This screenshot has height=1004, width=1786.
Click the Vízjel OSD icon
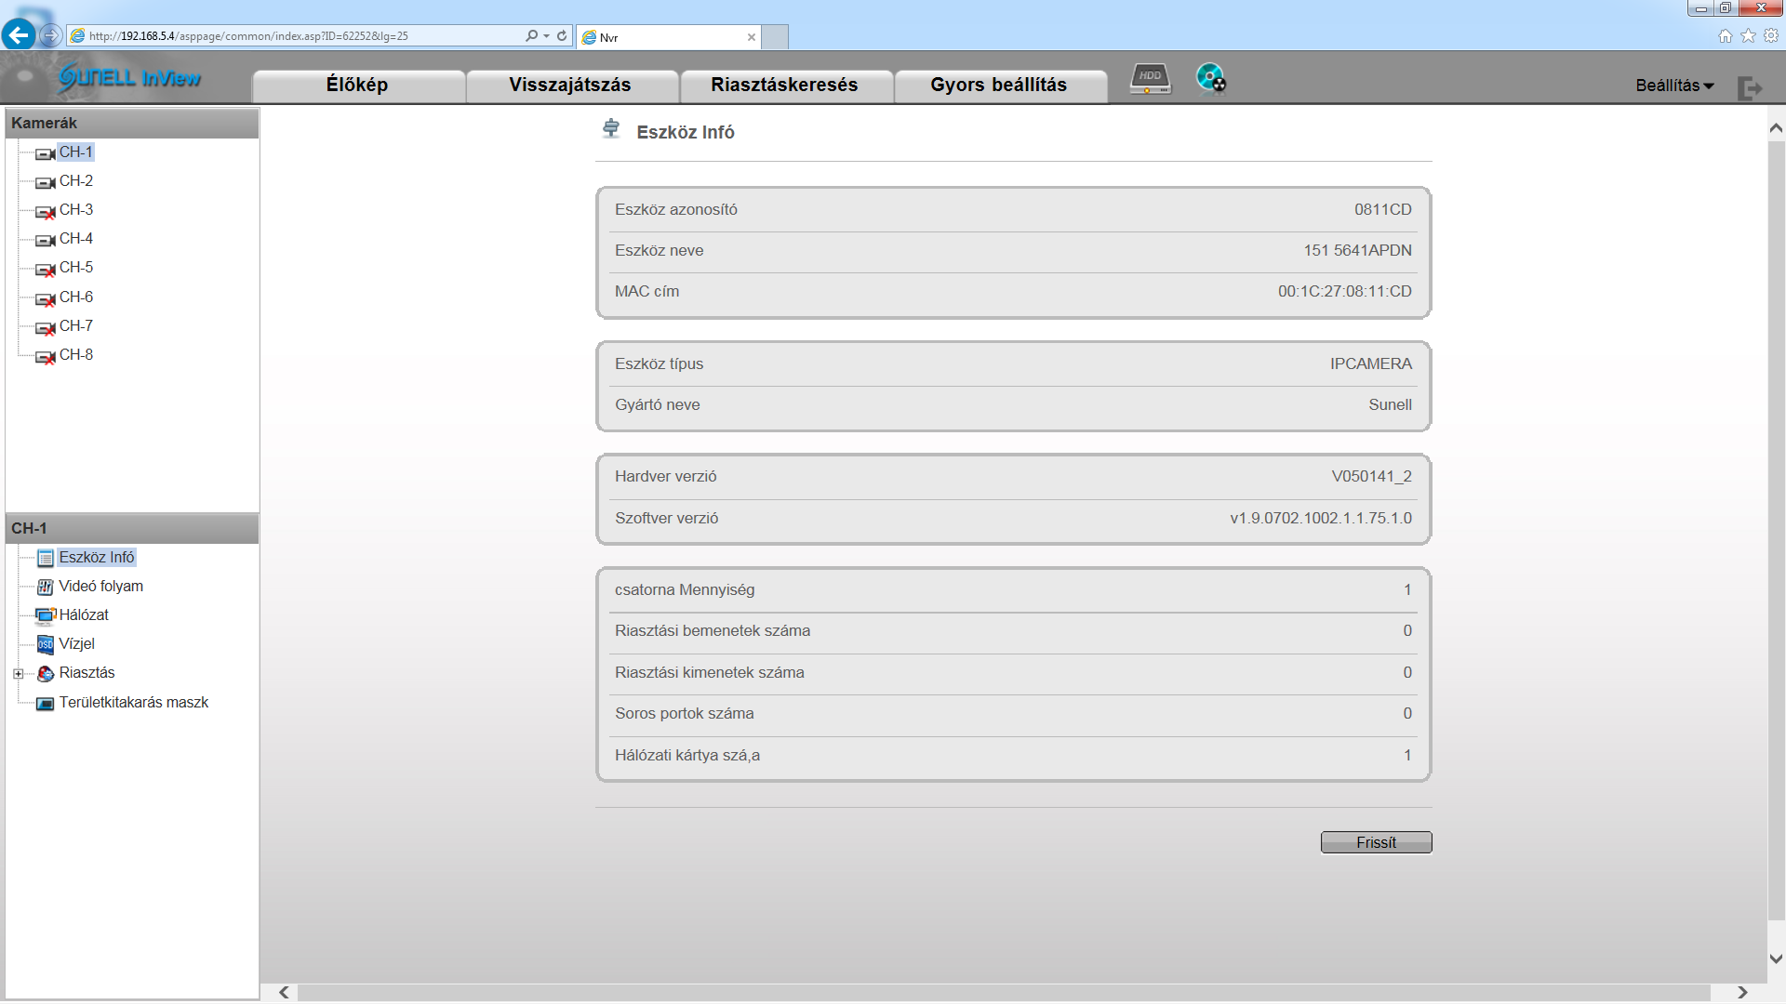click(x=45, y=644)
